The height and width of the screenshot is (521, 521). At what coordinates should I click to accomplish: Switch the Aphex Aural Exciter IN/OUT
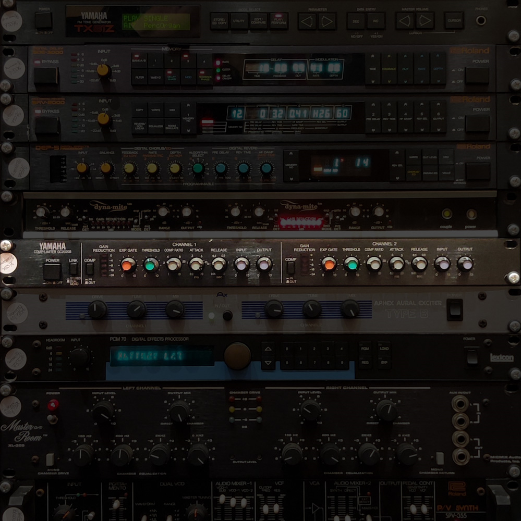click(x=227, y=316)
